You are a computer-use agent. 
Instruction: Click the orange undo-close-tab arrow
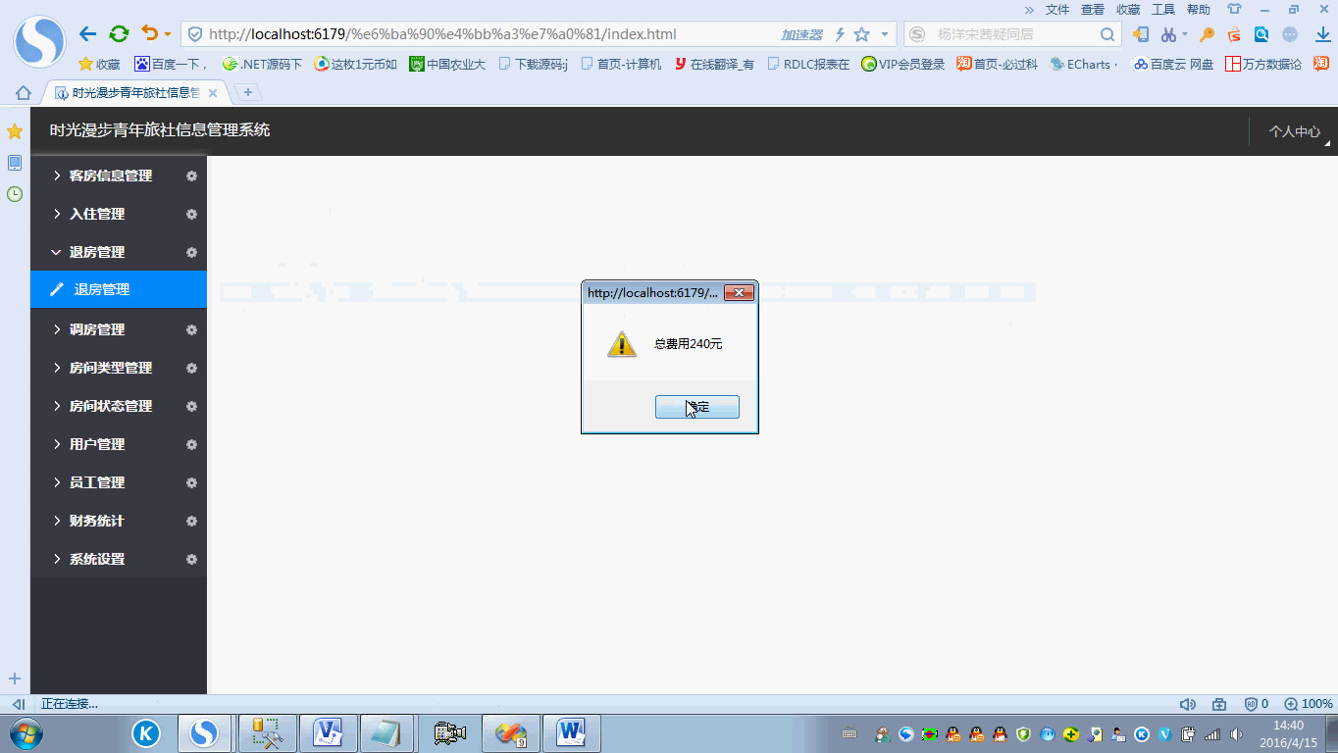point(149,34)
